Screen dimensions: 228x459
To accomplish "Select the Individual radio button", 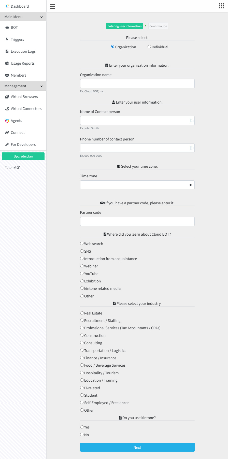I will [x=149, y=47].
